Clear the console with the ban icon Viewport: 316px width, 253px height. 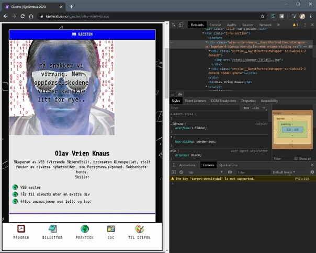click(x=181, y=172)
